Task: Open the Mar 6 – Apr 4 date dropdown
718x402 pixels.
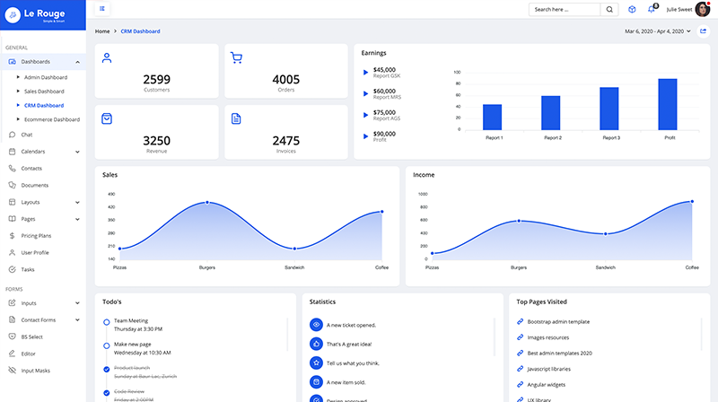Action: [x=658, y=31]
